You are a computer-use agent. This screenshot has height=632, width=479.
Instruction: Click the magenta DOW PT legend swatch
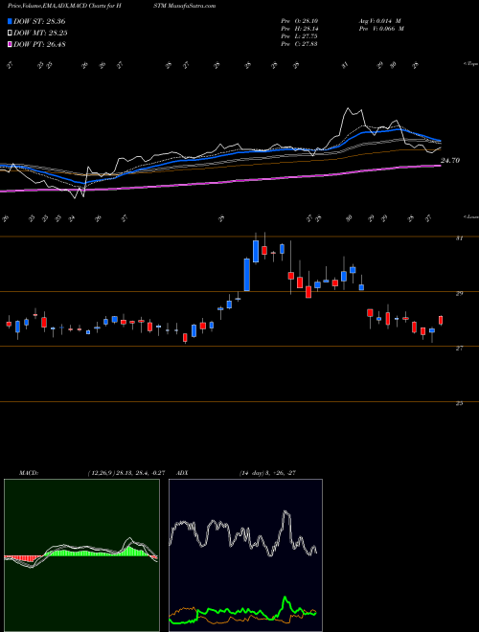(x=11, y=44)
